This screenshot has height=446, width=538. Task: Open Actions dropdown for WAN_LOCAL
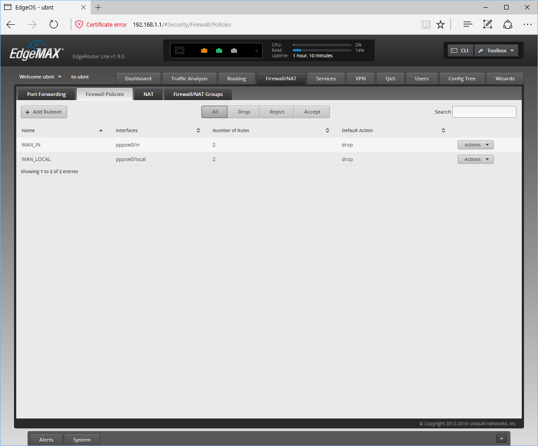point(475,159)
